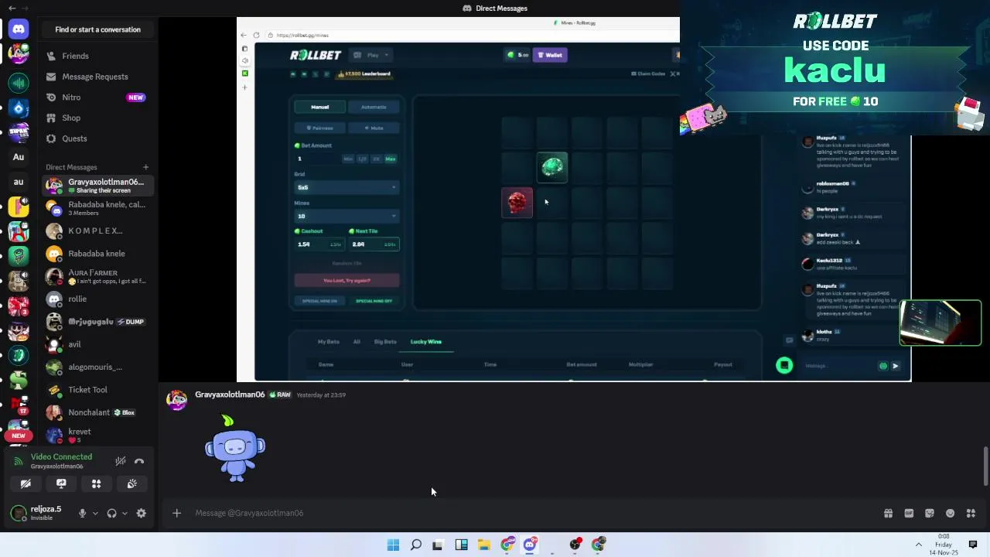
Task: Switch to Manual mode in streamed Rollbet
Action: pyautogui.click(x=319, y=107)
